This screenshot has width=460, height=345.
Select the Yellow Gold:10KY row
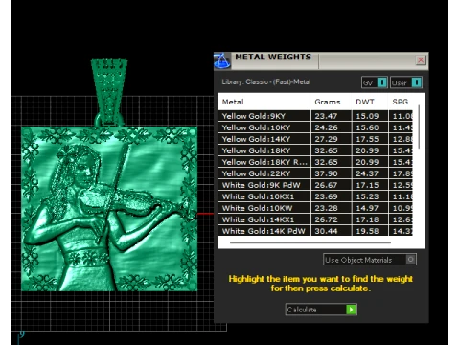point(315,127)
